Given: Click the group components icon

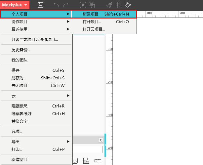Looking at the screenshot, I should click(x=83, y=5).
